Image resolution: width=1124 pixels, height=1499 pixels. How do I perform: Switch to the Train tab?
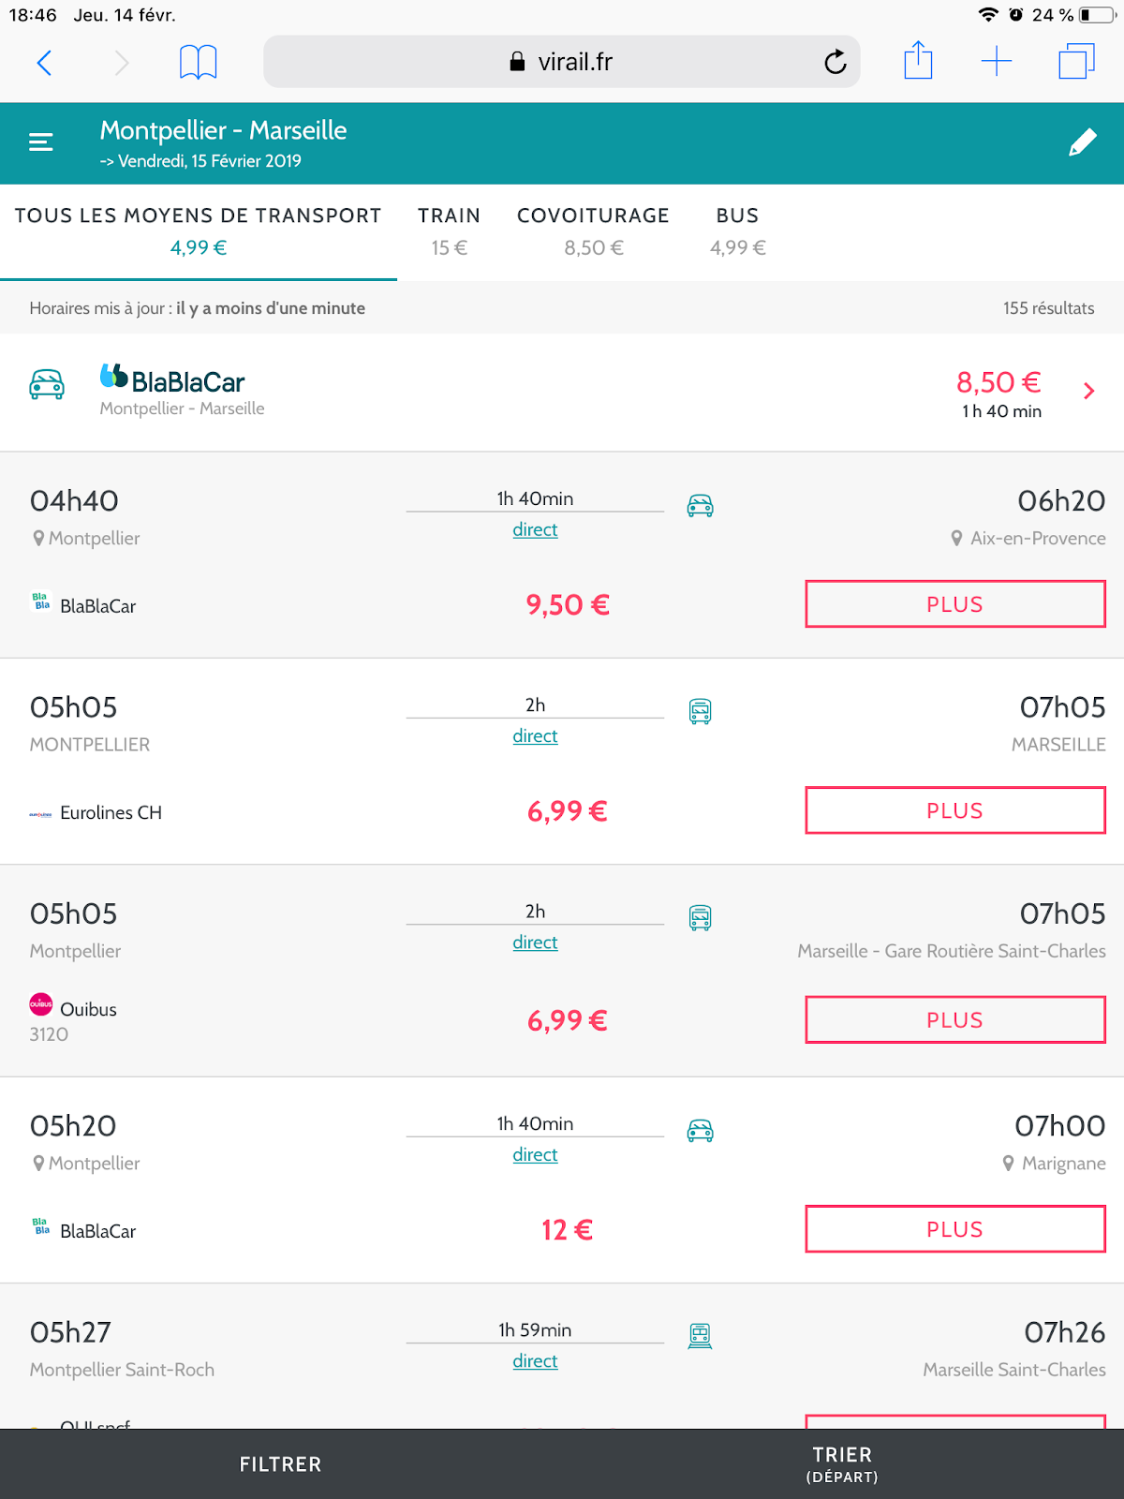coord(449,231)
